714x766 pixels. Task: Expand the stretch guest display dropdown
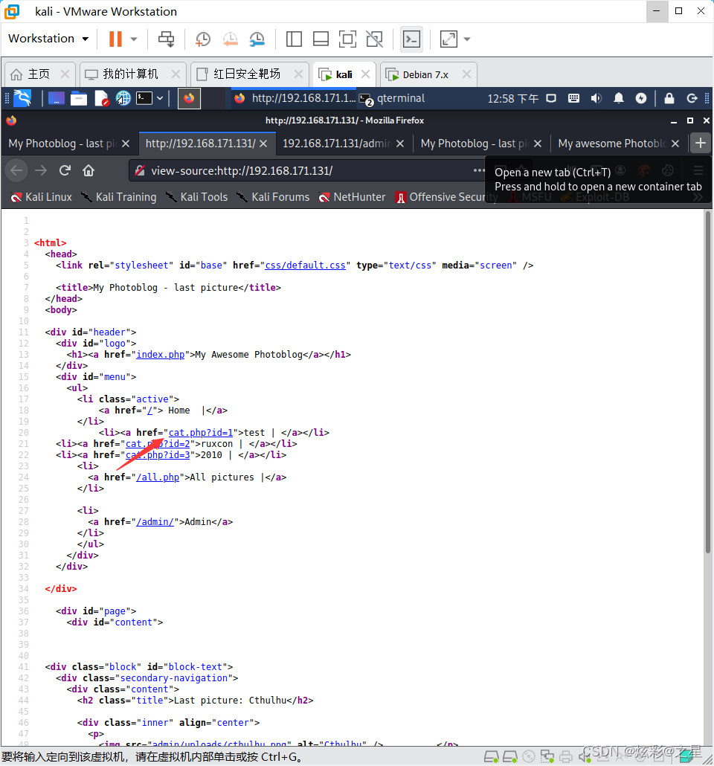(x=467, y=39)
